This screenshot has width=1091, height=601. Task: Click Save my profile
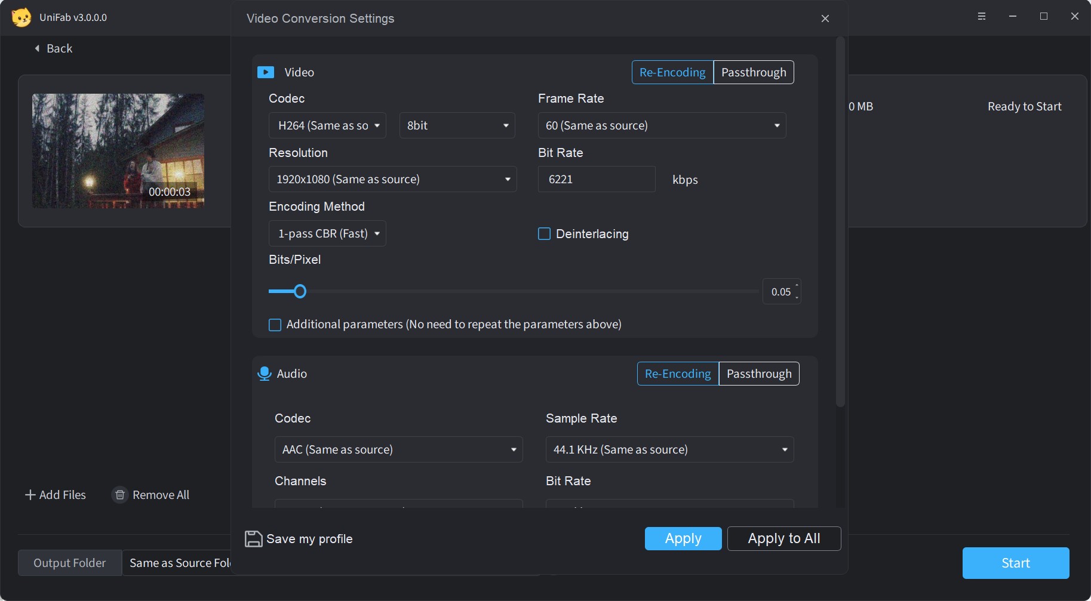299,539
